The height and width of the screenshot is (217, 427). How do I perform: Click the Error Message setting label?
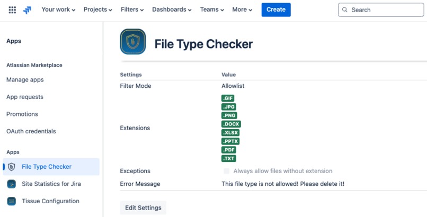click(140, 184)
